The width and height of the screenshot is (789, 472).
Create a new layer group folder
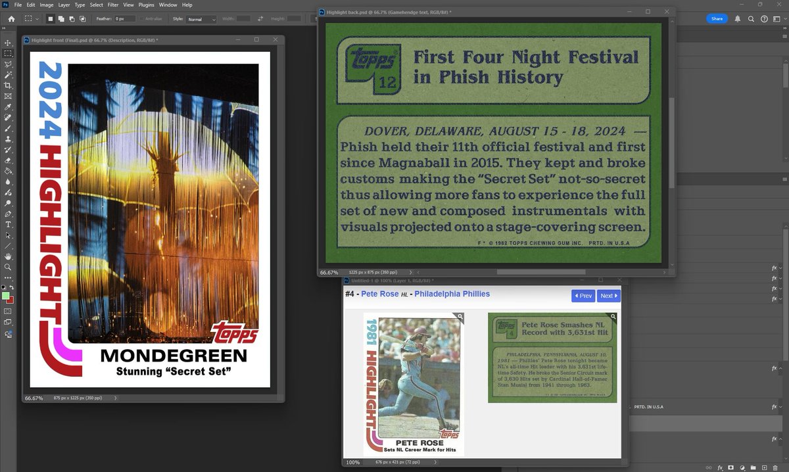(753, 467)
